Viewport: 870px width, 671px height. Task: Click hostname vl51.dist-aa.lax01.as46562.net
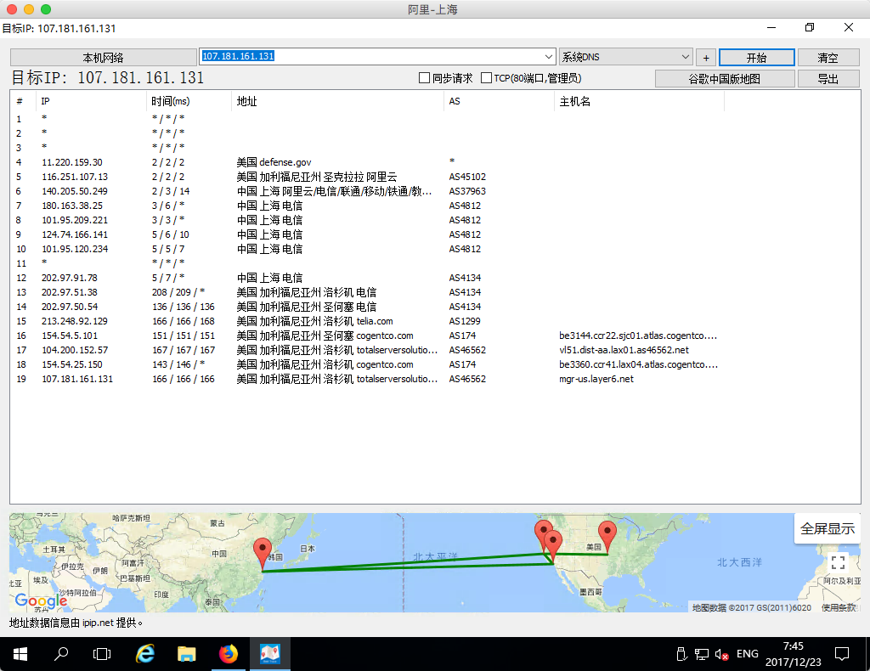624,350
